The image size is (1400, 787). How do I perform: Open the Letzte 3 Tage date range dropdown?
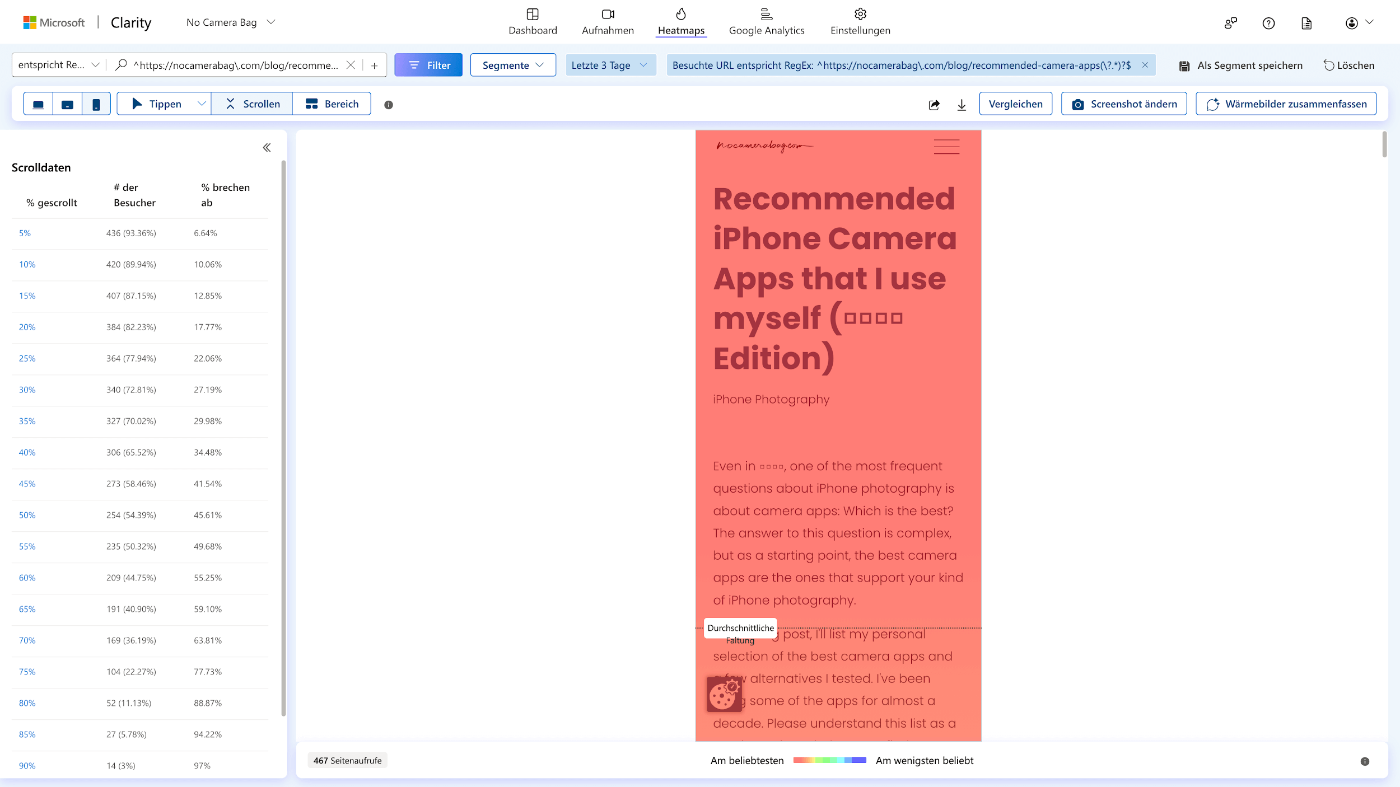coord(609,65)
